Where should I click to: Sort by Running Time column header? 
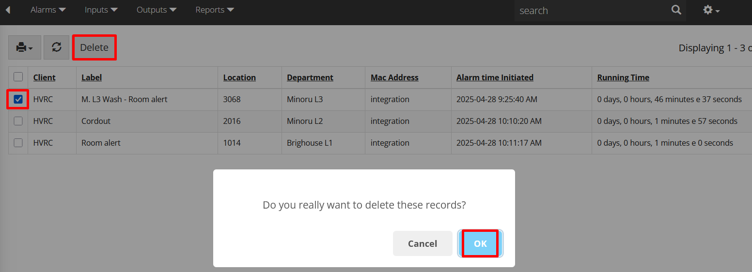(x=623, y=77)
